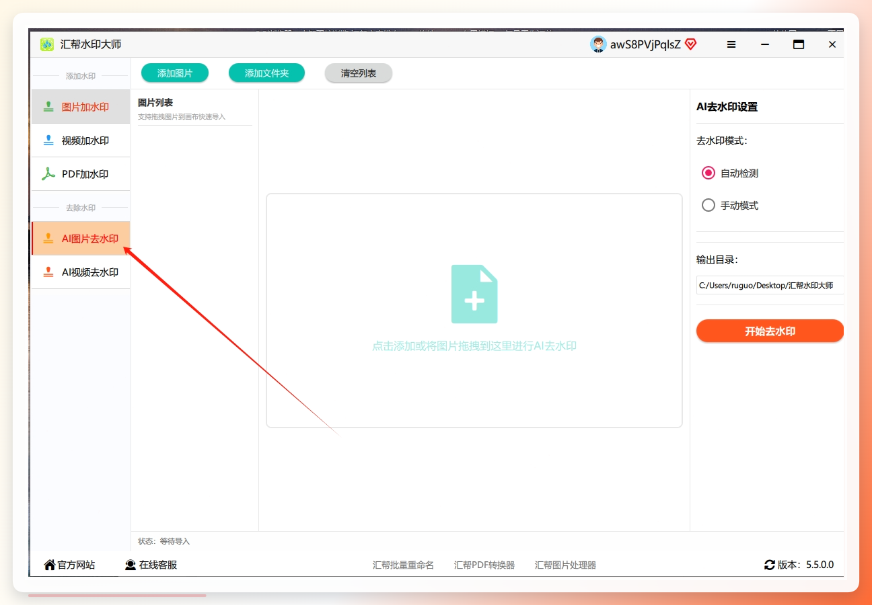Open the user avatar profile icon
Viewport: 872px width, 605px height.
(598, 44)
